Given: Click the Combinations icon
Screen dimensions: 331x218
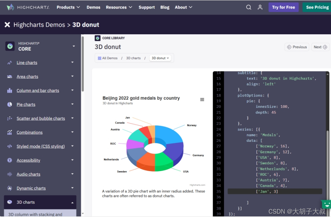Looking at the screenshot, I should pyautogui.click(x=10, y=132).
